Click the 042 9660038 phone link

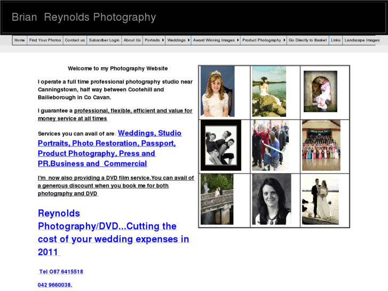tap(55, 285)
